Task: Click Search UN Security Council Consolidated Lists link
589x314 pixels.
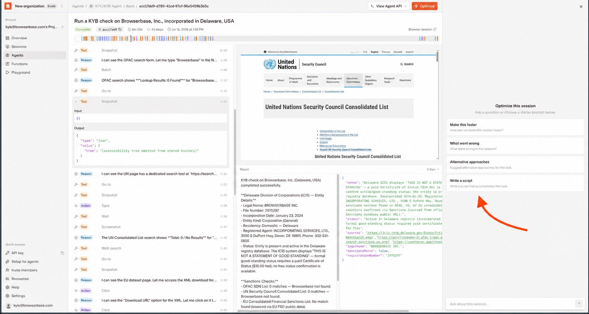Action: pyautogui.click(x=345, y=150)
